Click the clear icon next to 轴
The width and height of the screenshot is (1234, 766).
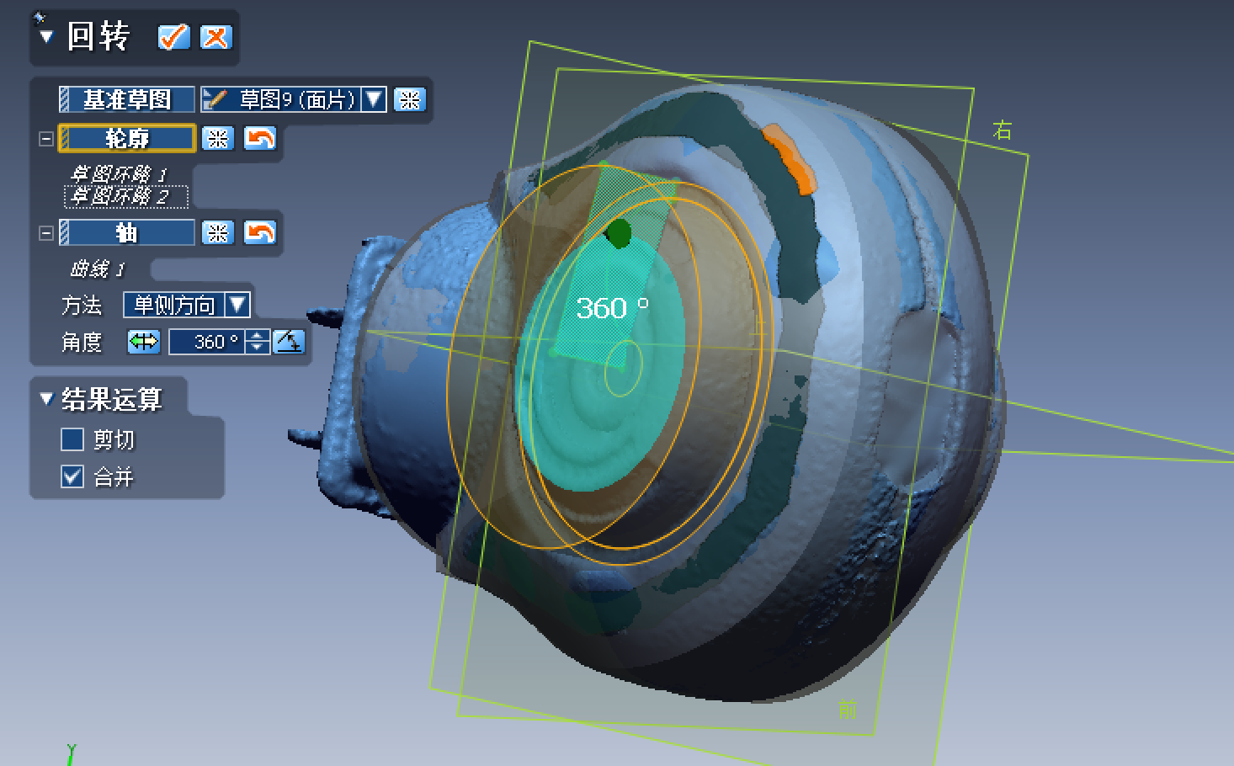click(218, 232)
